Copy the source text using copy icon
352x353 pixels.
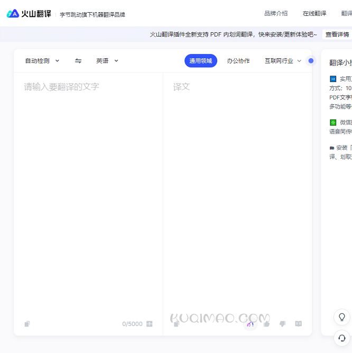tap(27, 324)
